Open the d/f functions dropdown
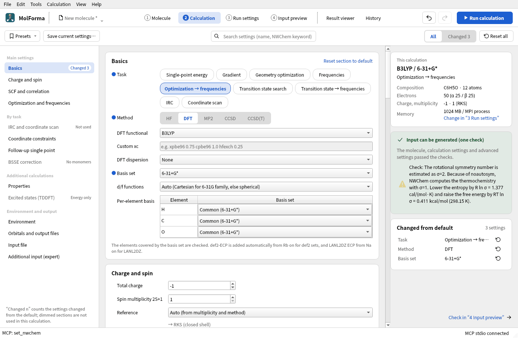This screenshot has width=518, height=338. coord(266,187)
